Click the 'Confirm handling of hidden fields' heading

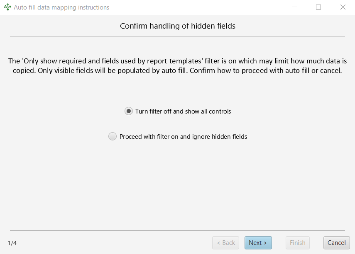(x=178, y=26)
